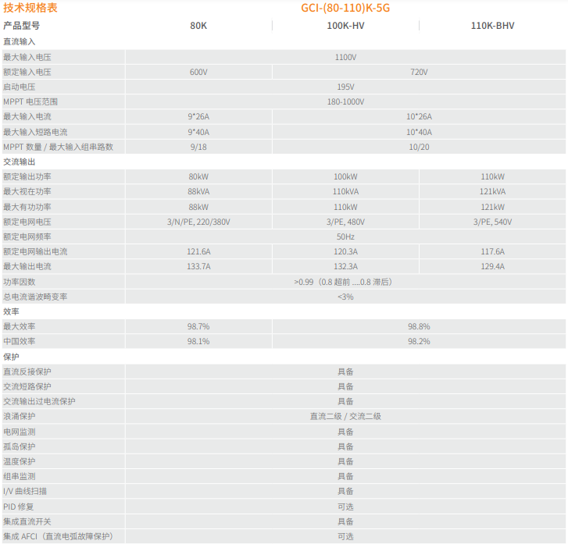
Task: Click the 80kW rated output power cell
Action: (198, 176)
